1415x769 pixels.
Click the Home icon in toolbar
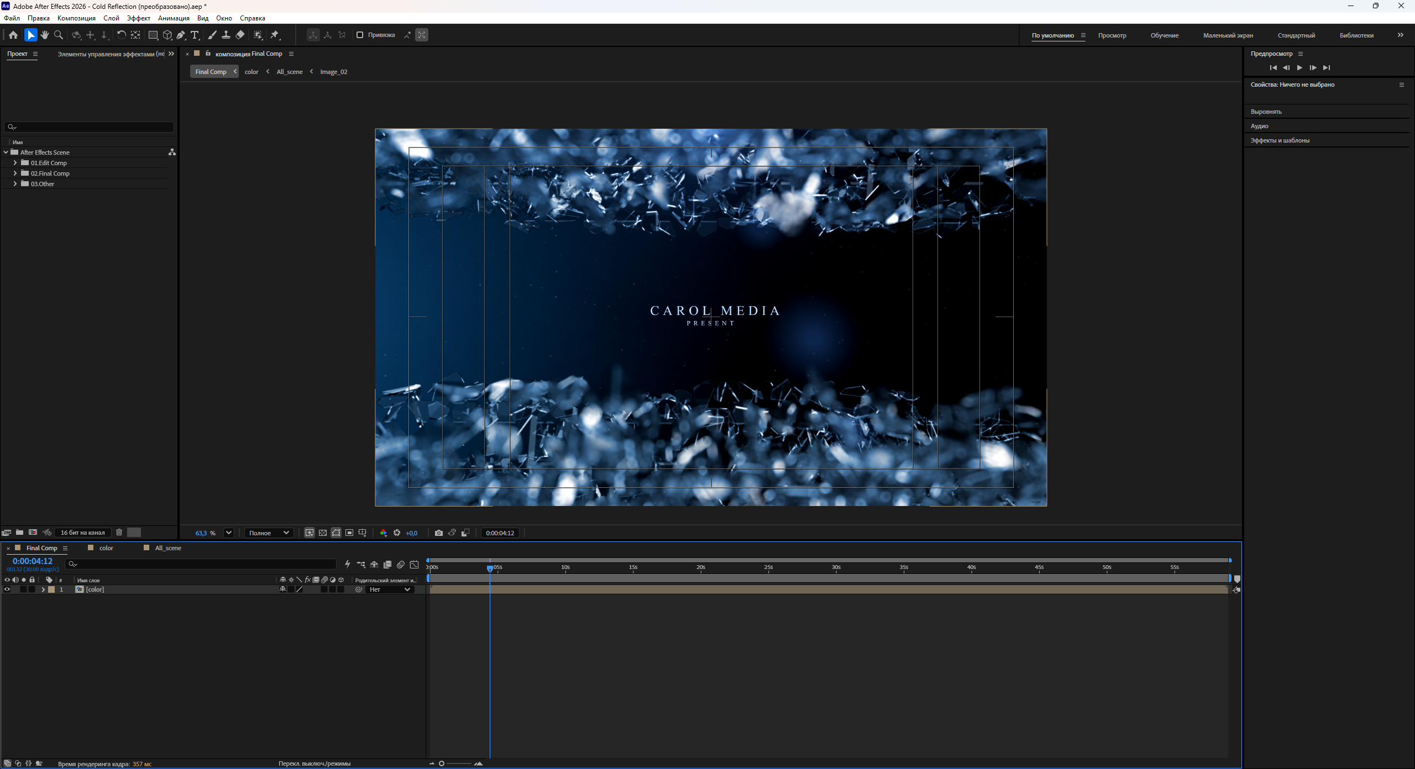coord(13,35)
